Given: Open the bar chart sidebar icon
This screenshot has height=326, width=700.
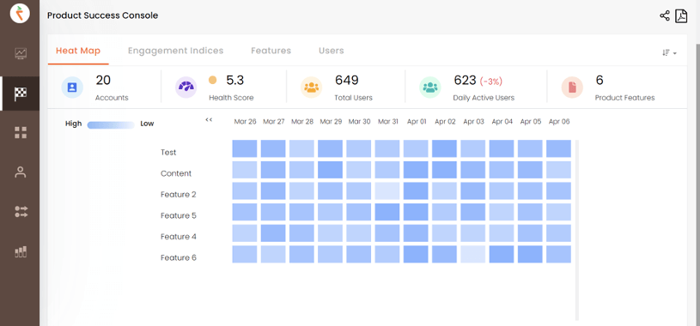Looking at the screenshot, I should [21, 251].
